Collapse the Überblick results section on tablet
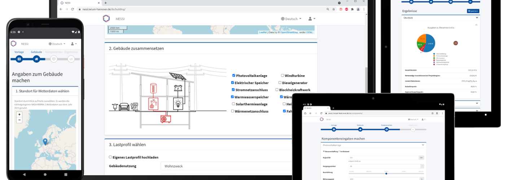The width and height of the screenshot is (505, 180). [477, 17]
